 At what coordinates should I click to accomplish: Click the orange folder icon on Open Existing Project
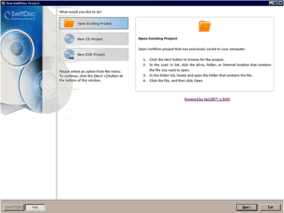click(69, 23)
